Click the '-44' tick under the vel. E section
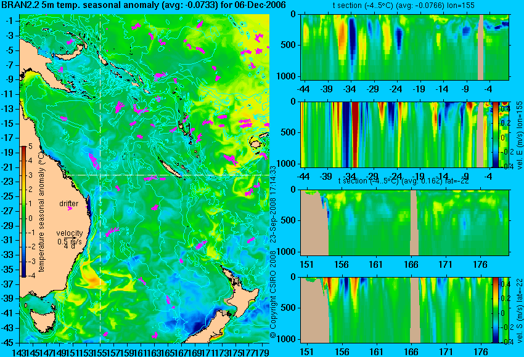 [x=303, y=177]
